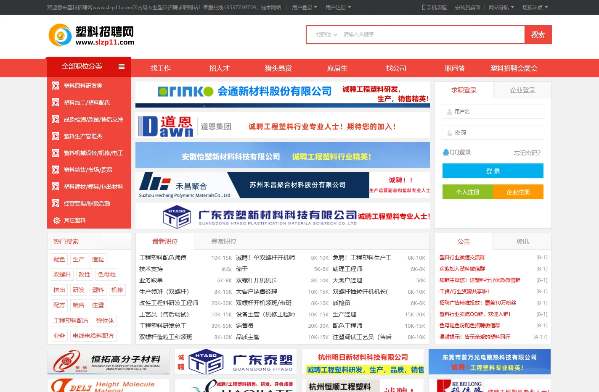599x392 pixels.
Task: Open the 找工作 navigation item
Action: click(x=161, y=68)
